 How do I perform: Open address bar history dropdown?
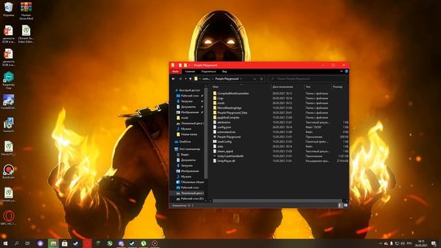pos(254,79)
